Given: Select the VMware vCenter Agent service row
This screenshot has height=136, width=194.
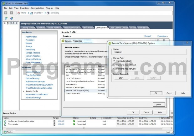Looking at the screenshot, I should (86, 87).
